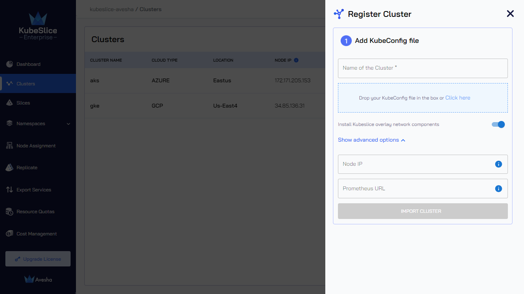This screenshot has width=524, height=294.
Task: Click the KubeSlice Enterprise logo
Action: click(38, 26)
